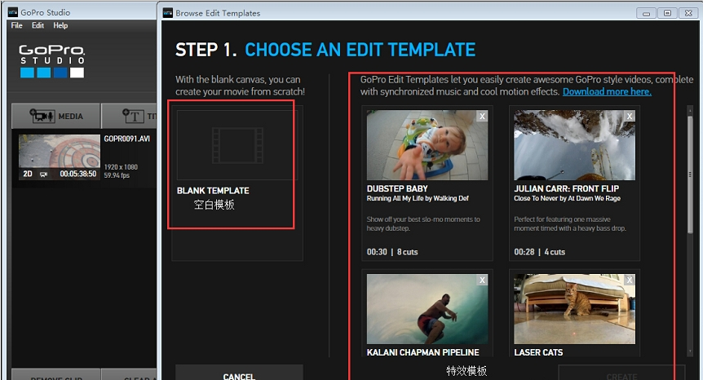Click the 2D indicator on clip
This screenshot has height=380, width=703.
tap(28, 174)
